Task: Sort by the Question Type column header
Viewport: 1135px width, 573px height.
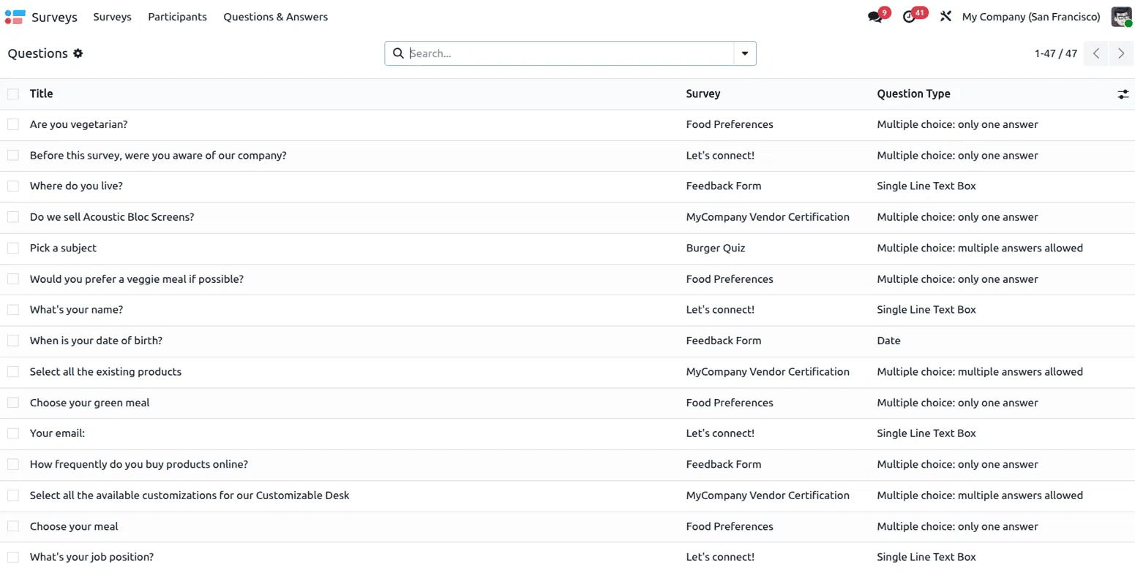Action: tap(913, 94)
